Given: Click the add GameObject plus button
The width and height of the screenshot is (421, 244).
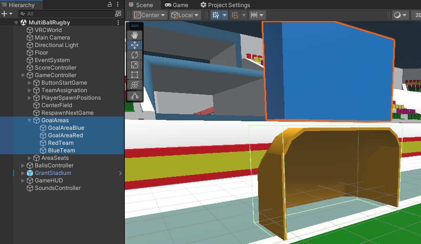Looking at the screenshot, I should (x=5, y=14).
